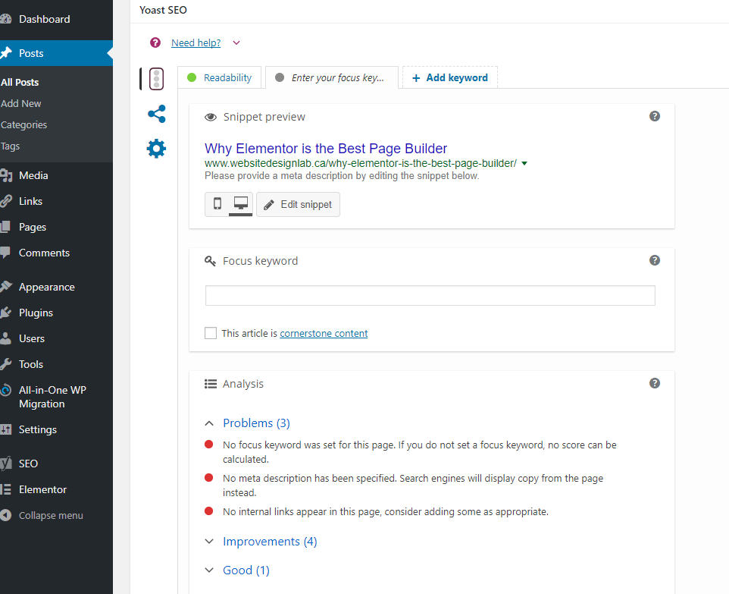Click the 'No internal links appear' problem text

(x=386, y=511)
